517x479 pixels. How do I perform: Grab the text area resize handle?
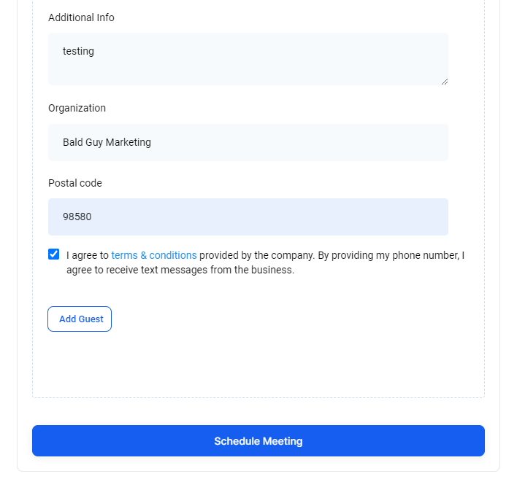tap(444, 81)
